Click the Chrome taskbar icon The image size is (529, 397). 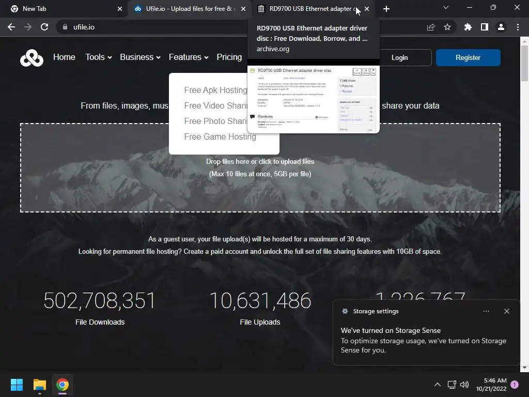63,385
